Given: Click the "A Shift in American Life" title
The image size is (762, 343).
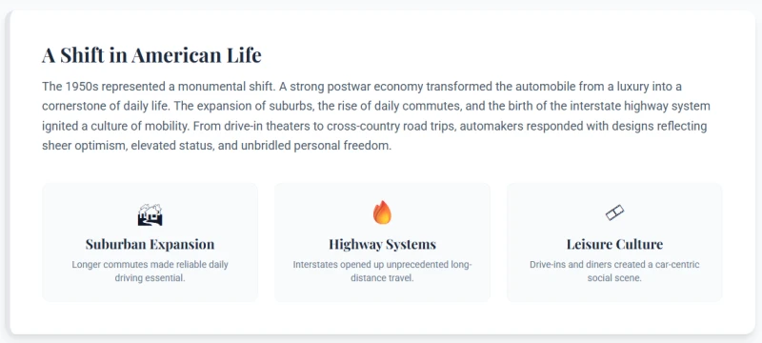Looking at the screenshot, I should [x=151, y=55].
